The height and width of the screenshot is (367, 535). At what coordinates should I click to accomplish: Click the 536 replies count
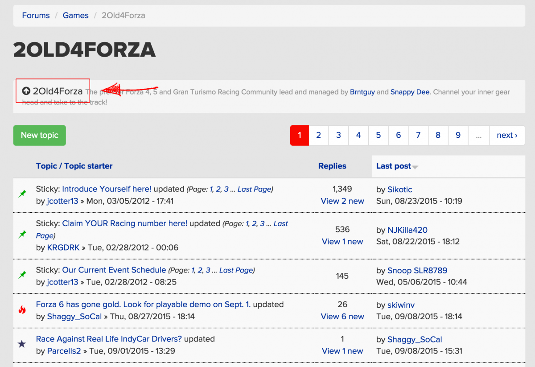(x=342, y=230)
